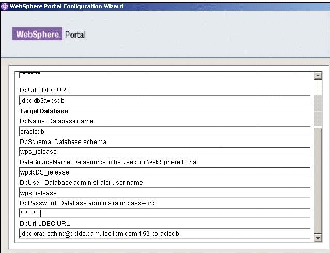Click the DbSchema field containing wps_release
The width and height of the screenshot is (330, 253).
(164, 152)
